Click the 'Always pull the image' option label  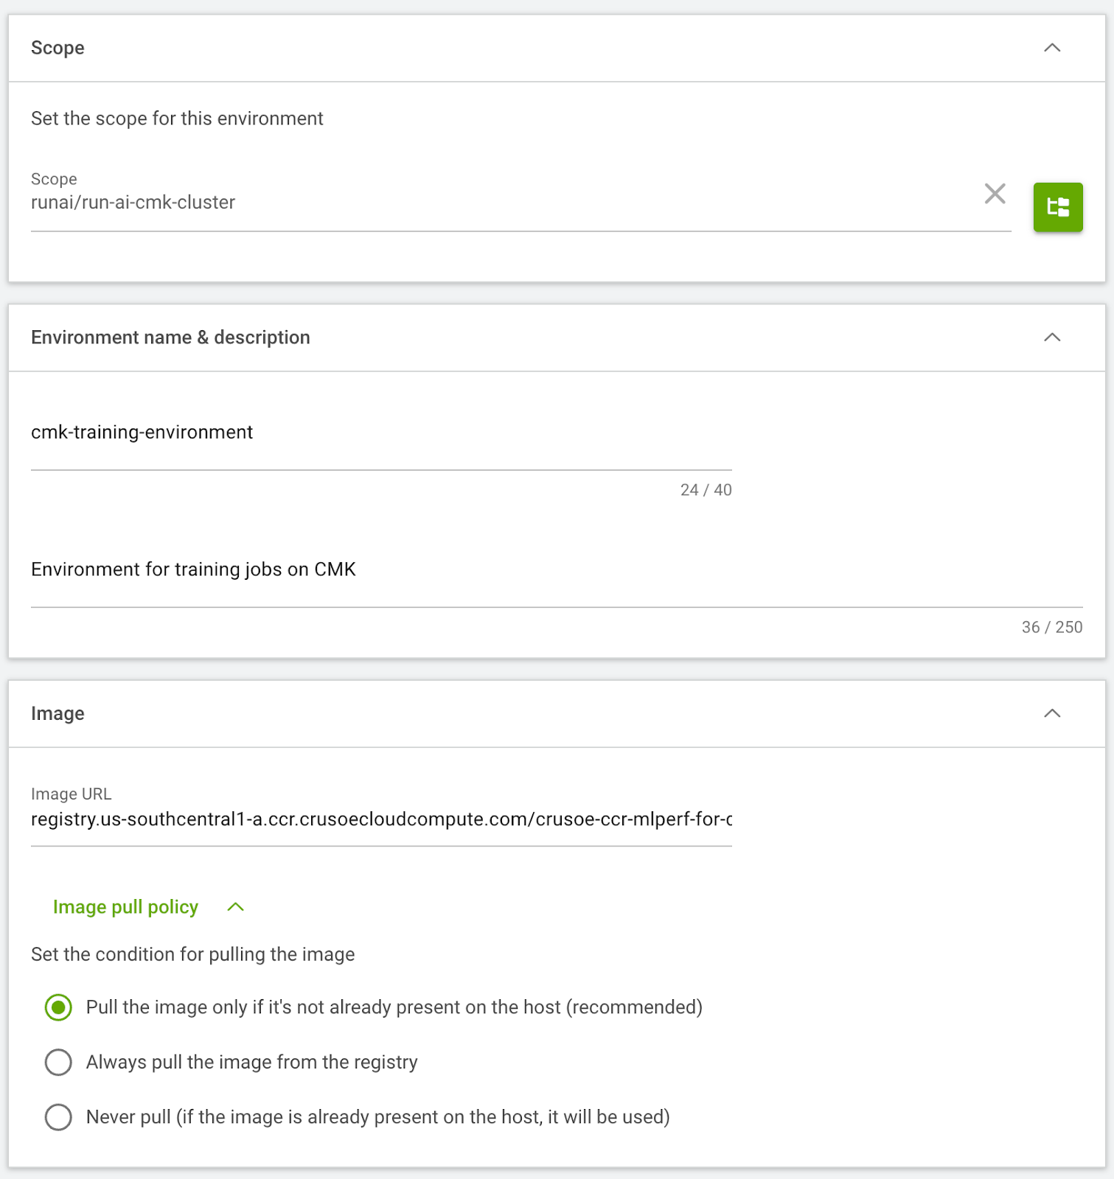(x=251, y=1063)
